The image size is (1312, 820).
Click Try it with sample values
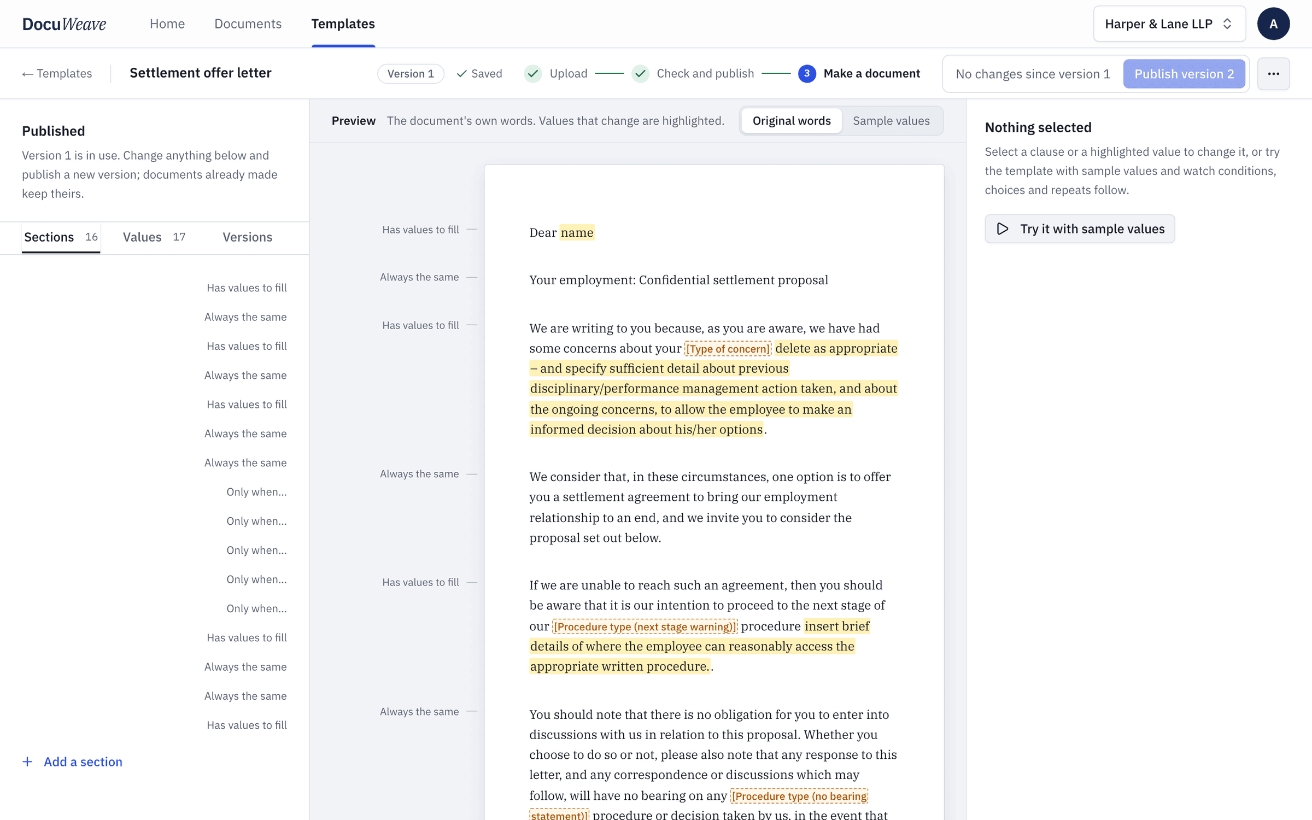coord(1080,229)
